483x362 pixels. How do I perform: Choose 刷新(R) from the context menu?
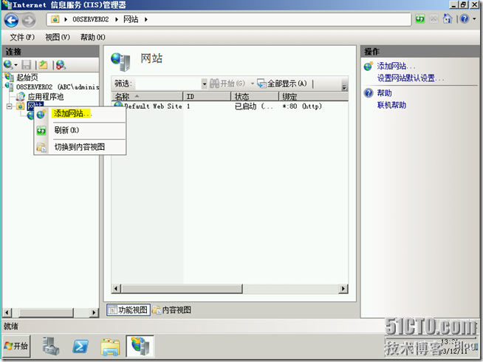[x=67, y=130]
